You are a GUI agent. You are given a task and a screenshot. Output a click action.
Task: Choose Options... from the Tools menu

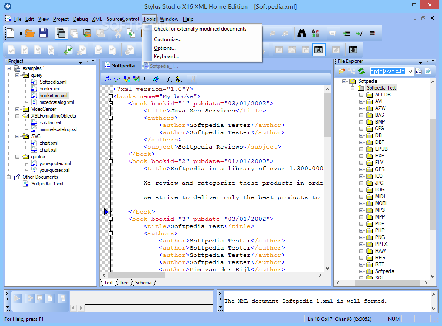[x=164, y=48]
